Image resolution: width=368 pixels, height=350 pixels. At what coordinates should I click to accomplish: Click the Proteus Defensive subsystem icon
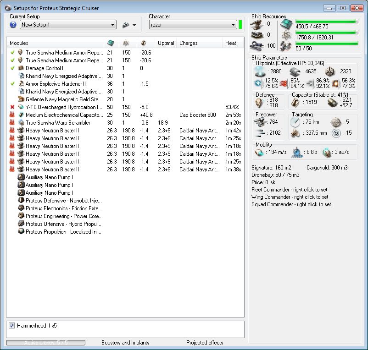click(21, 200)
